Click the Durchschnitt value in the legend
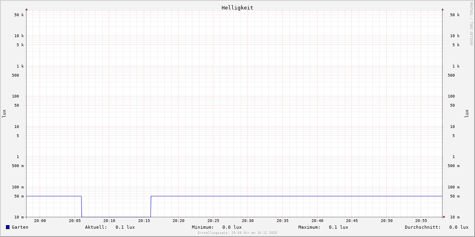Viewport: 475px width, 237px height. tap(458, 227)
